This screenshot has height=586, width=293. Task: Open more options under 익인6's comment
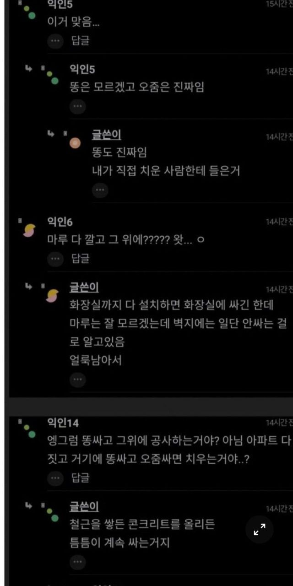coord(55,259)
